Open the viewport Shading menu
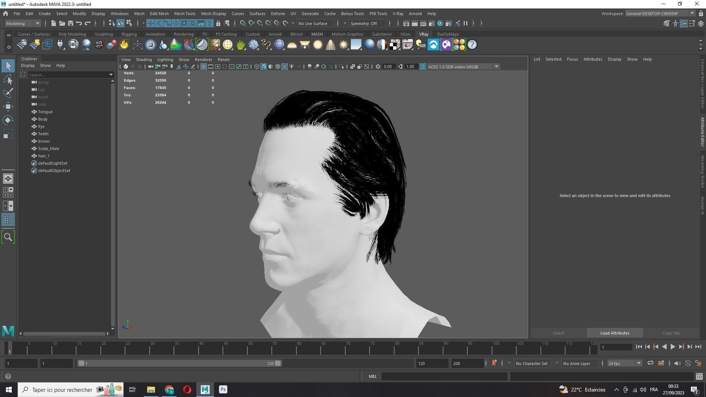Image resolution: width=706 pixels, height=397 pixels. point(143,60)
